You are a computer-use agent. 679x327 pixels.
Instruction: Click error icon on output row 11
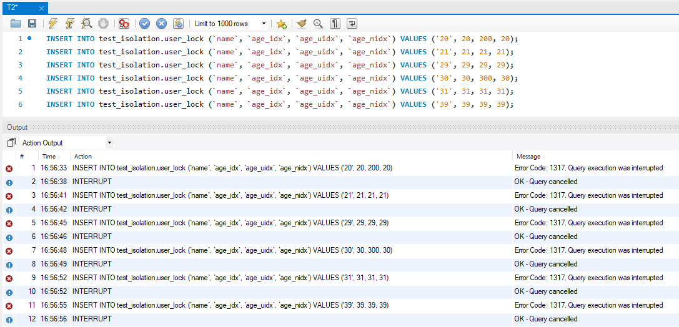click(9, 306)
